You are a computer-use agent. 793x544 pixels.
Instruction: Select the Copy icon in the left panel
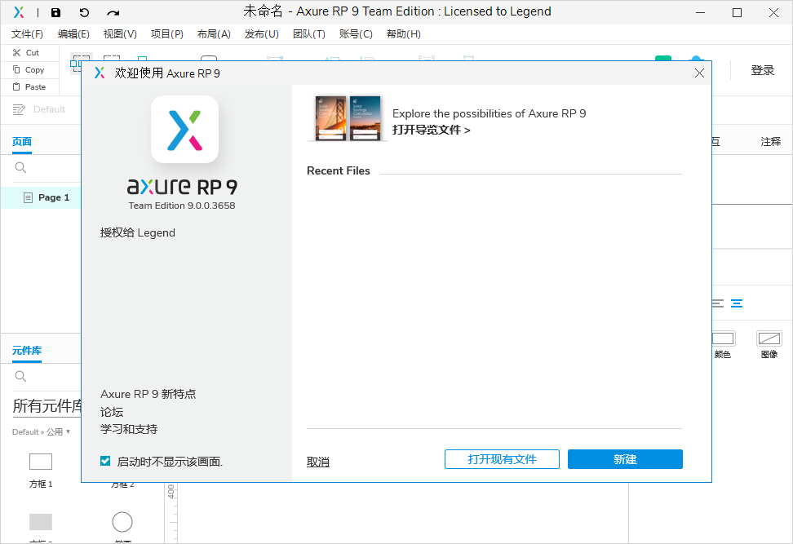coord(18,69)
